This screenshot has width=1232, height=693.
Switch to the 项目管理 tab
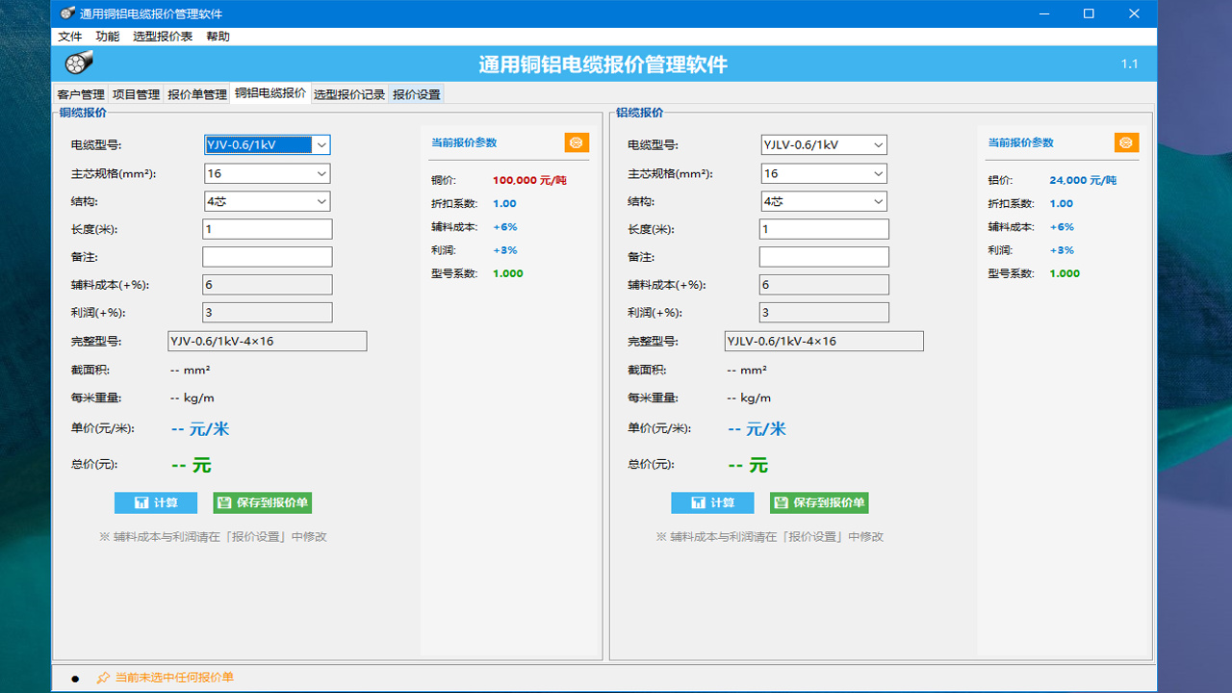tap(136, 94)
